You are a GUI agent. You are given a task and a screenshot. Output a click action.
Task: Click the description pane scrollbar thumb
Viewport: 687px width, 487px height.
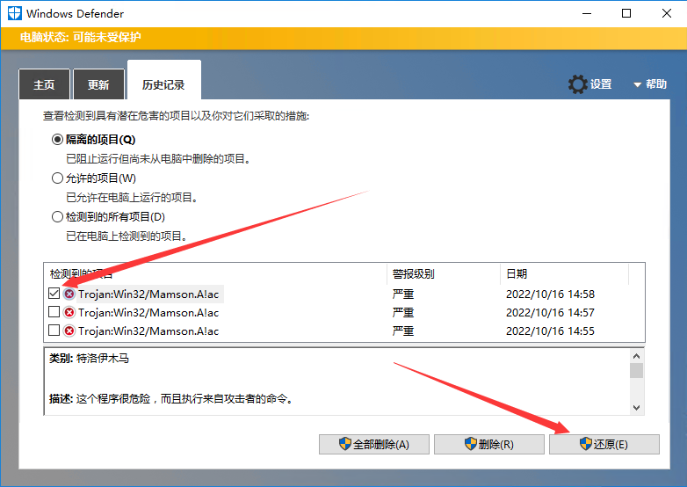point(637,371)
